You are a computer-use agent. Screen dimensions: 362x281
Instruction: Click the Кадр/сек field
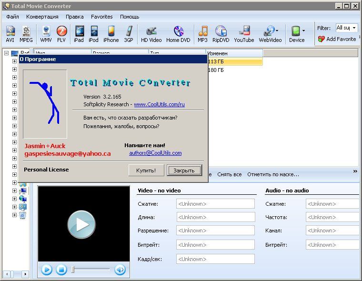click(x=215, y=259)
